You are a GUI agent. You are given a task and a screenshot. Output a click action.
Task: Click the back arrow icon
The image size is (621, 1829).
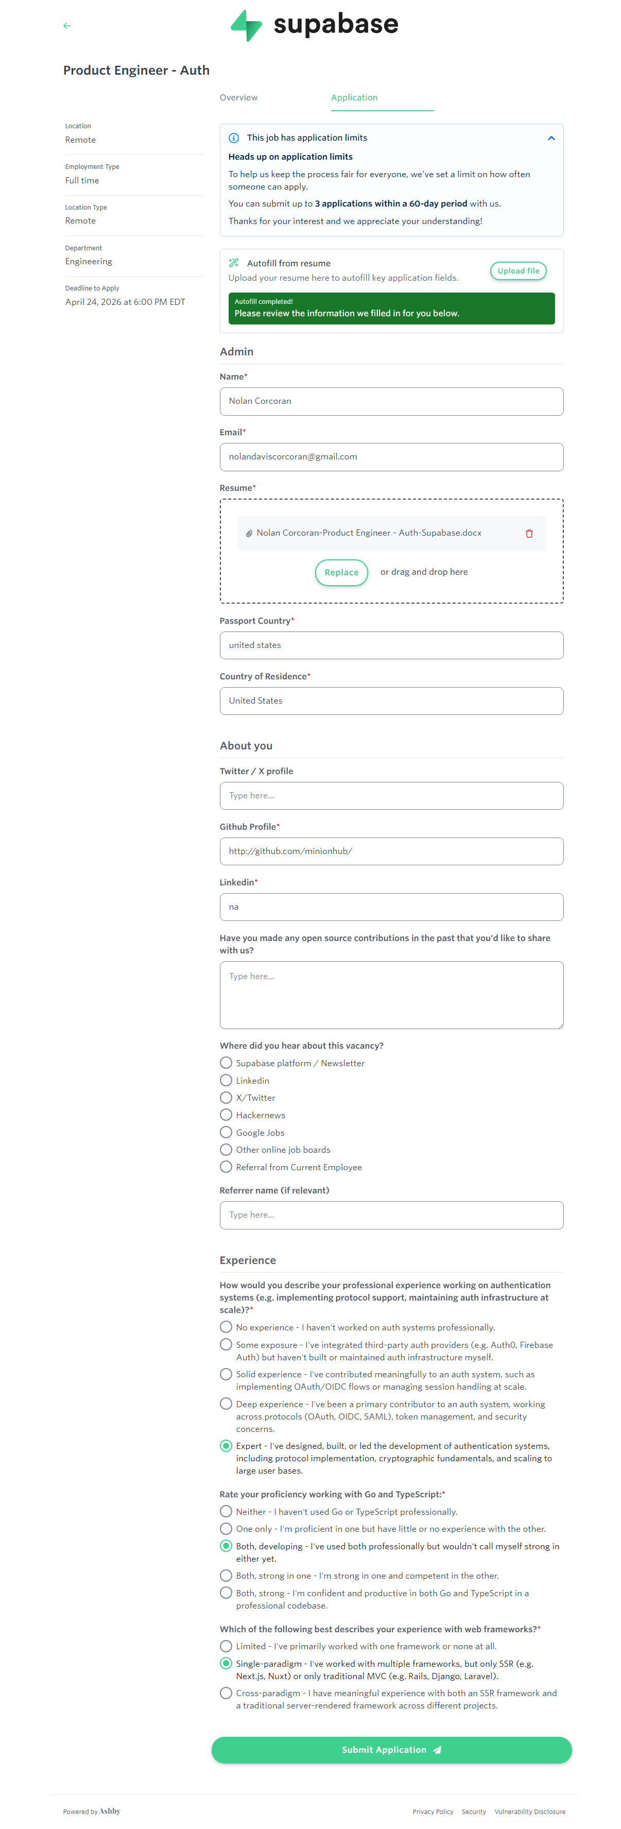(x=67, y=26)
